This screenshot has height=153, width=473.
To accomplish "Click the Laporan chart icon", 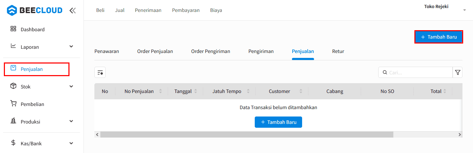I will 13,46.
